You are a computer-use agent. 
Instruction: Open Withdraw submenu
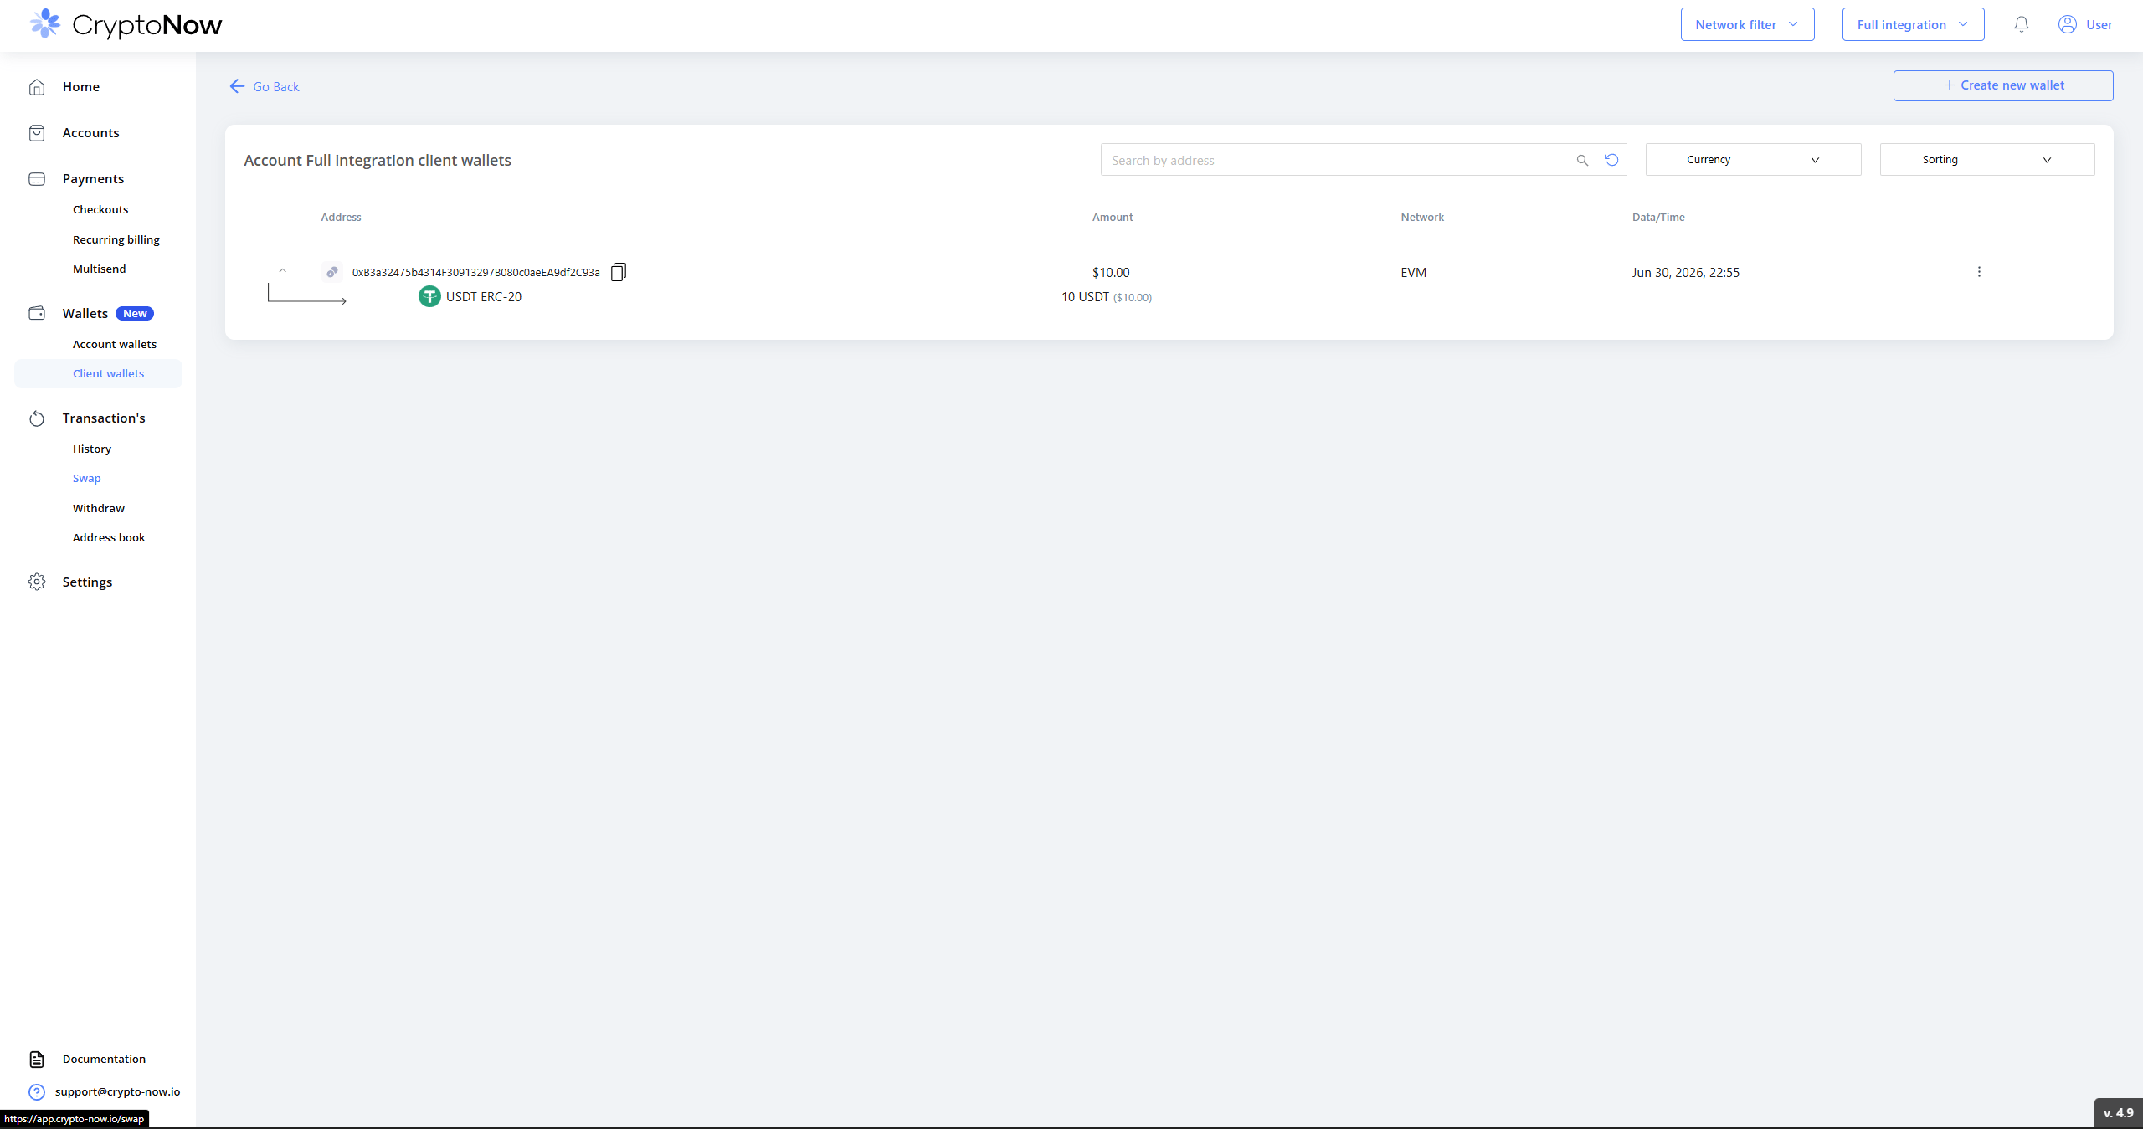point(99,508)
